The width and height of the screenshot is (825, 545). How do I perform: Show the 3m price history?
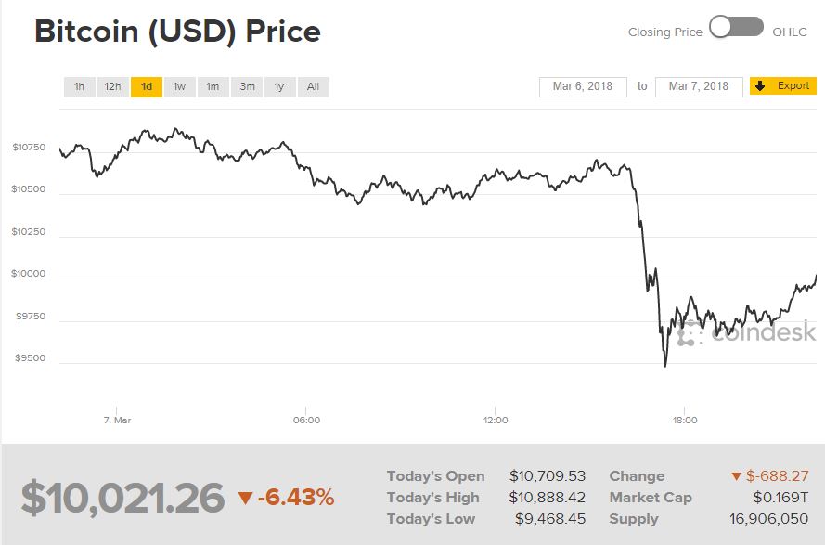tap(247, 87)
